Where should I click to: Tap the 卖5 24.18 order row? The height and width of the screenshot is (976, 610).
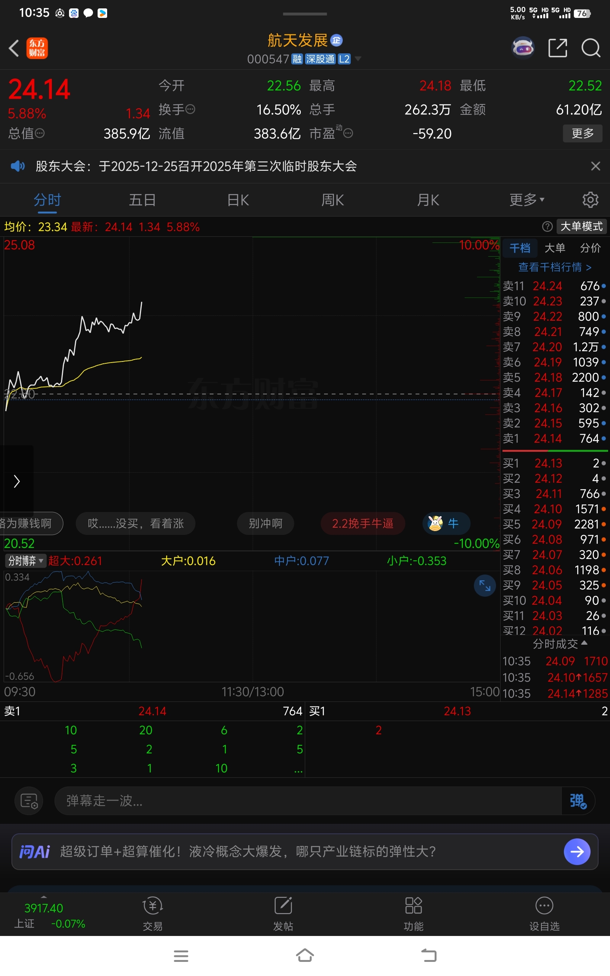(x=554, y=377)
